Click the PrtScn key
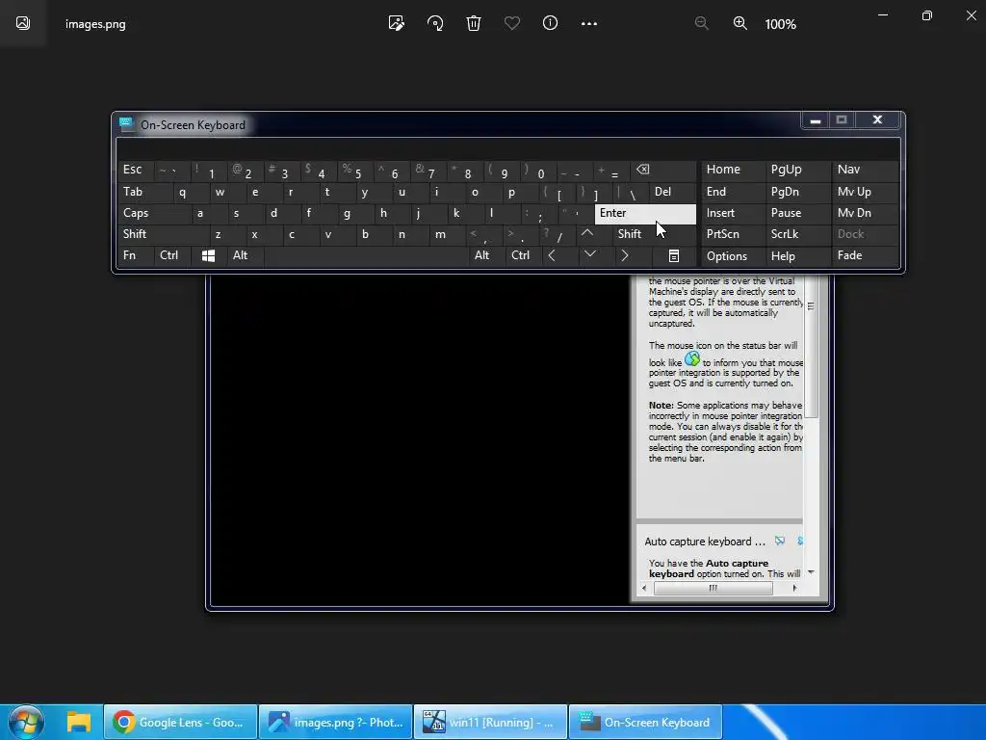This screenshot has height=740, width=986. click(x=733, y=234)
